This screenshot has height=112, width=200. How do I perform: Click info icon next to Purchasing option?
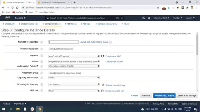coord(42,49)
